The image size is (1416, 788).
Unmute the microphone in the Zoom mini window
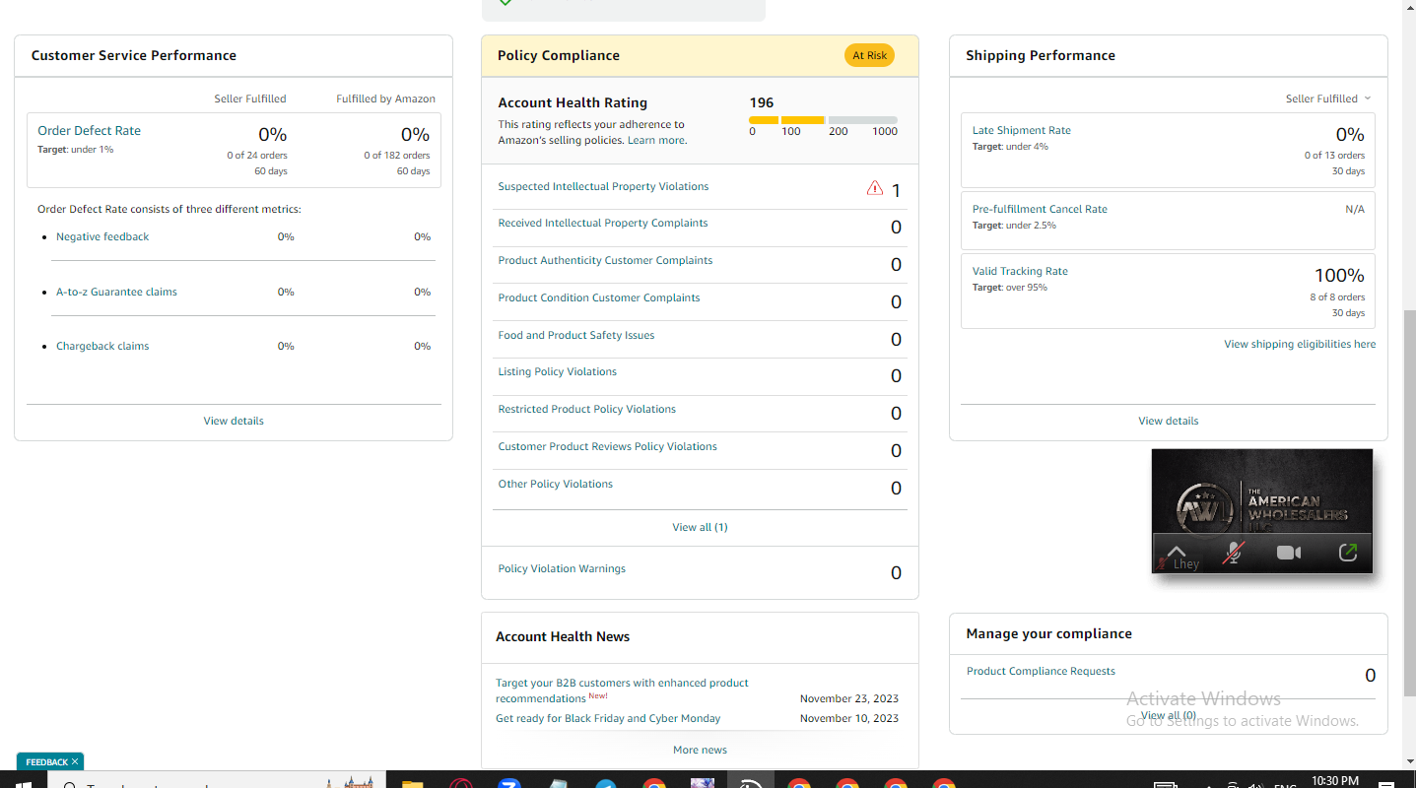pos(1232,553)
